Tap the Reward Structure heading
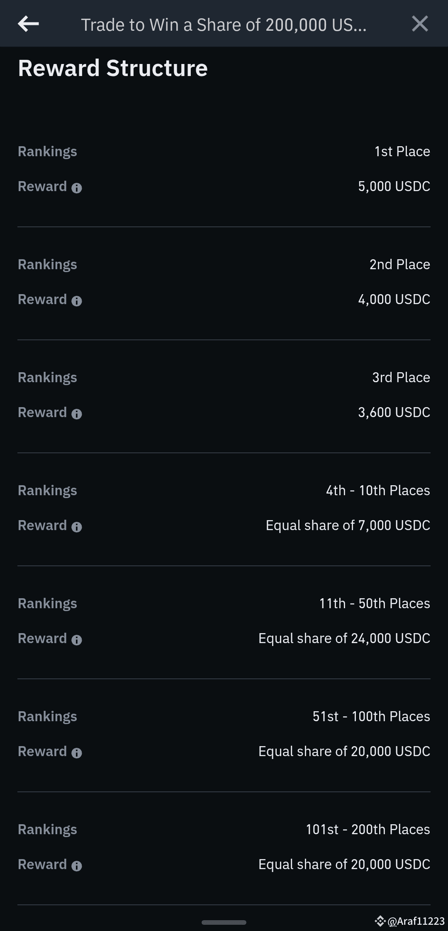This screenshot has width=448, height=931. pyautogui.click(x=113, y=68)
